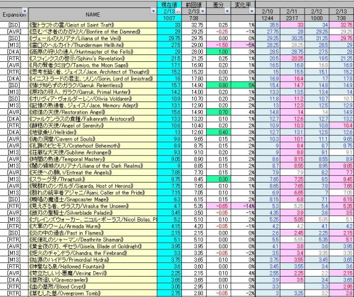354x297 pixels.
Task: Select the Falkenrath Aristocrat name cell
Action: (93, 119)
